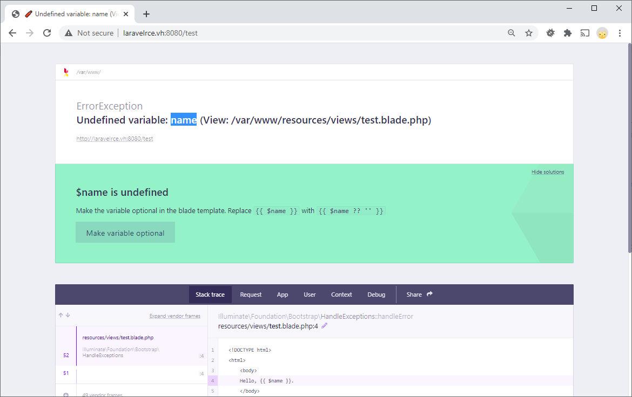Click the Ignition logo icon
Screen dimensions: 632x397
66,72
